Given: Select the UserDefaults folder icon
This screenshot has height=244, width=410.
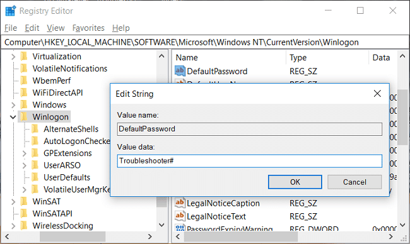Looking at the screenshot, I should coord(35,177).
